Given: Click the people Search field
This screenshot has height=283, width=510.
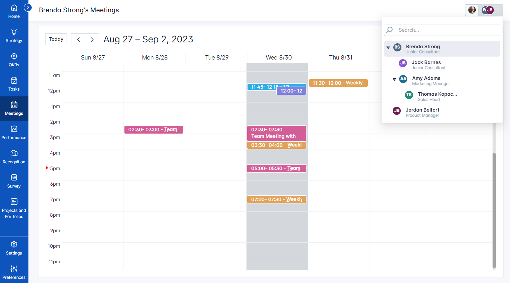Looking at the screenshot, I should 447,30.
